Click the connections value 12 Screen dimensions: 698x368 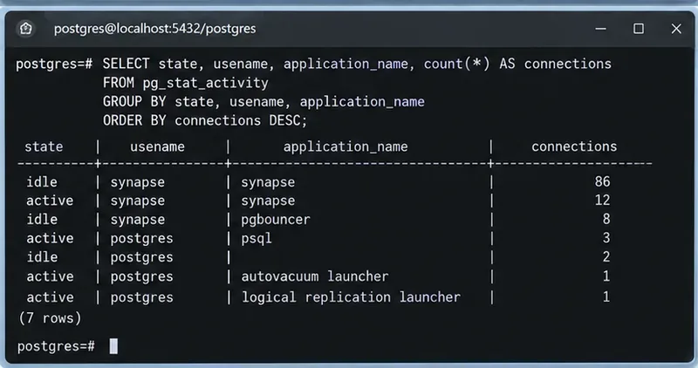click(x=602, y=201)
